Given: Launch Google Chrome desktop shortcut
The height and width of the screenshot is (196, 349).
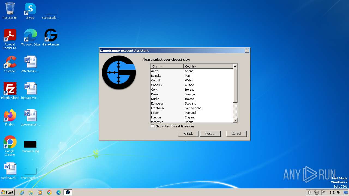Looking at the screenshot, I should (x=10, y=146).
